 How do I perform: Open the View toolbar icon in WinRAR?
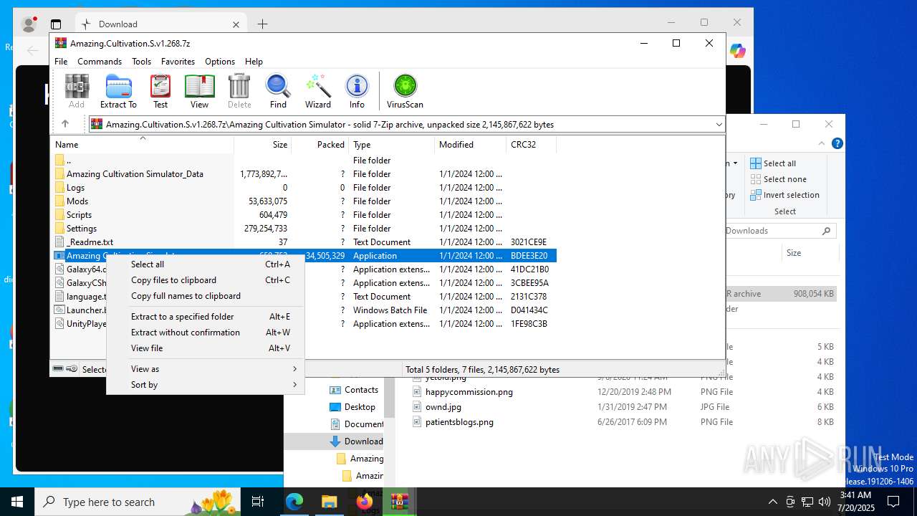point(200,92)
